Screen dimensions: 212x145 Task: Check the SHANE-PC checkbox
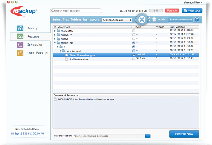click(x=134, y=35)
